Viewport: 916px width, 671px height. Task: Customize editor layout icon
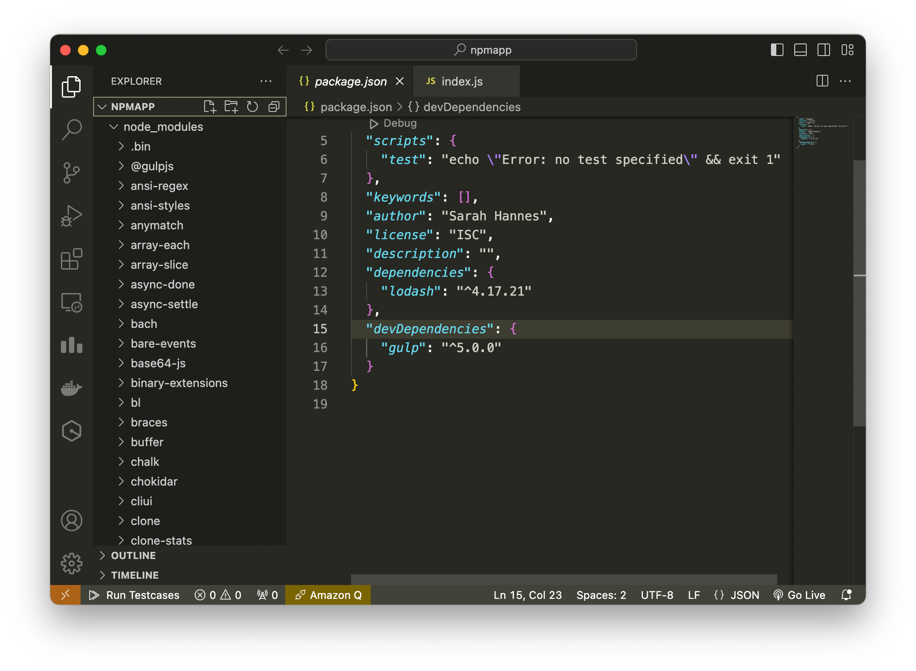(848, 50)
